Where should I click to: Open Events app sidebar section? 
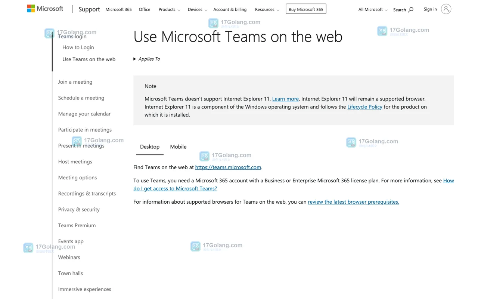71,241
